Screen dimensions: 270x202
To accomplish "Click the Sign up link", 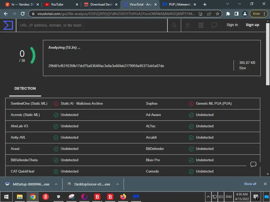I will 252,25.
